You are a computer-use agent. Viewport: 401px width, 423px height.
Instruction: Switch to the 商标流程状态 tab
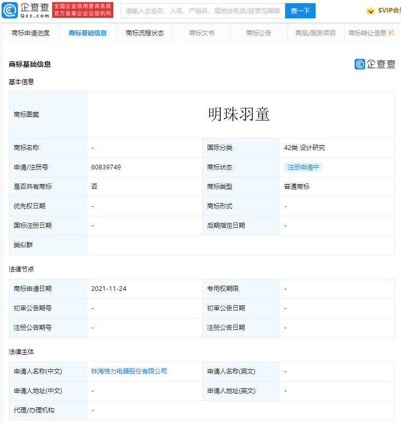tap(144, 33)
